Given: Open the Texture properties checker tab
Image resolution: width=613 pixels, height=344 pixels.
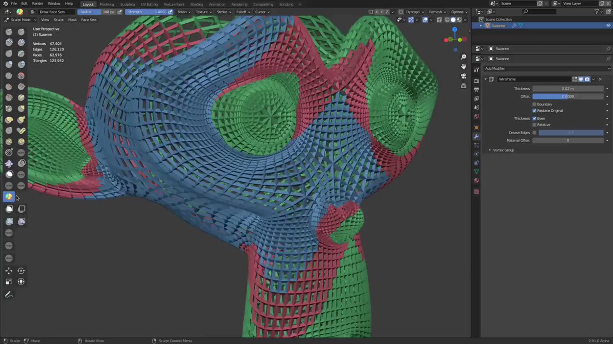Looking at the screenshot, I should [x=477, y=192].
